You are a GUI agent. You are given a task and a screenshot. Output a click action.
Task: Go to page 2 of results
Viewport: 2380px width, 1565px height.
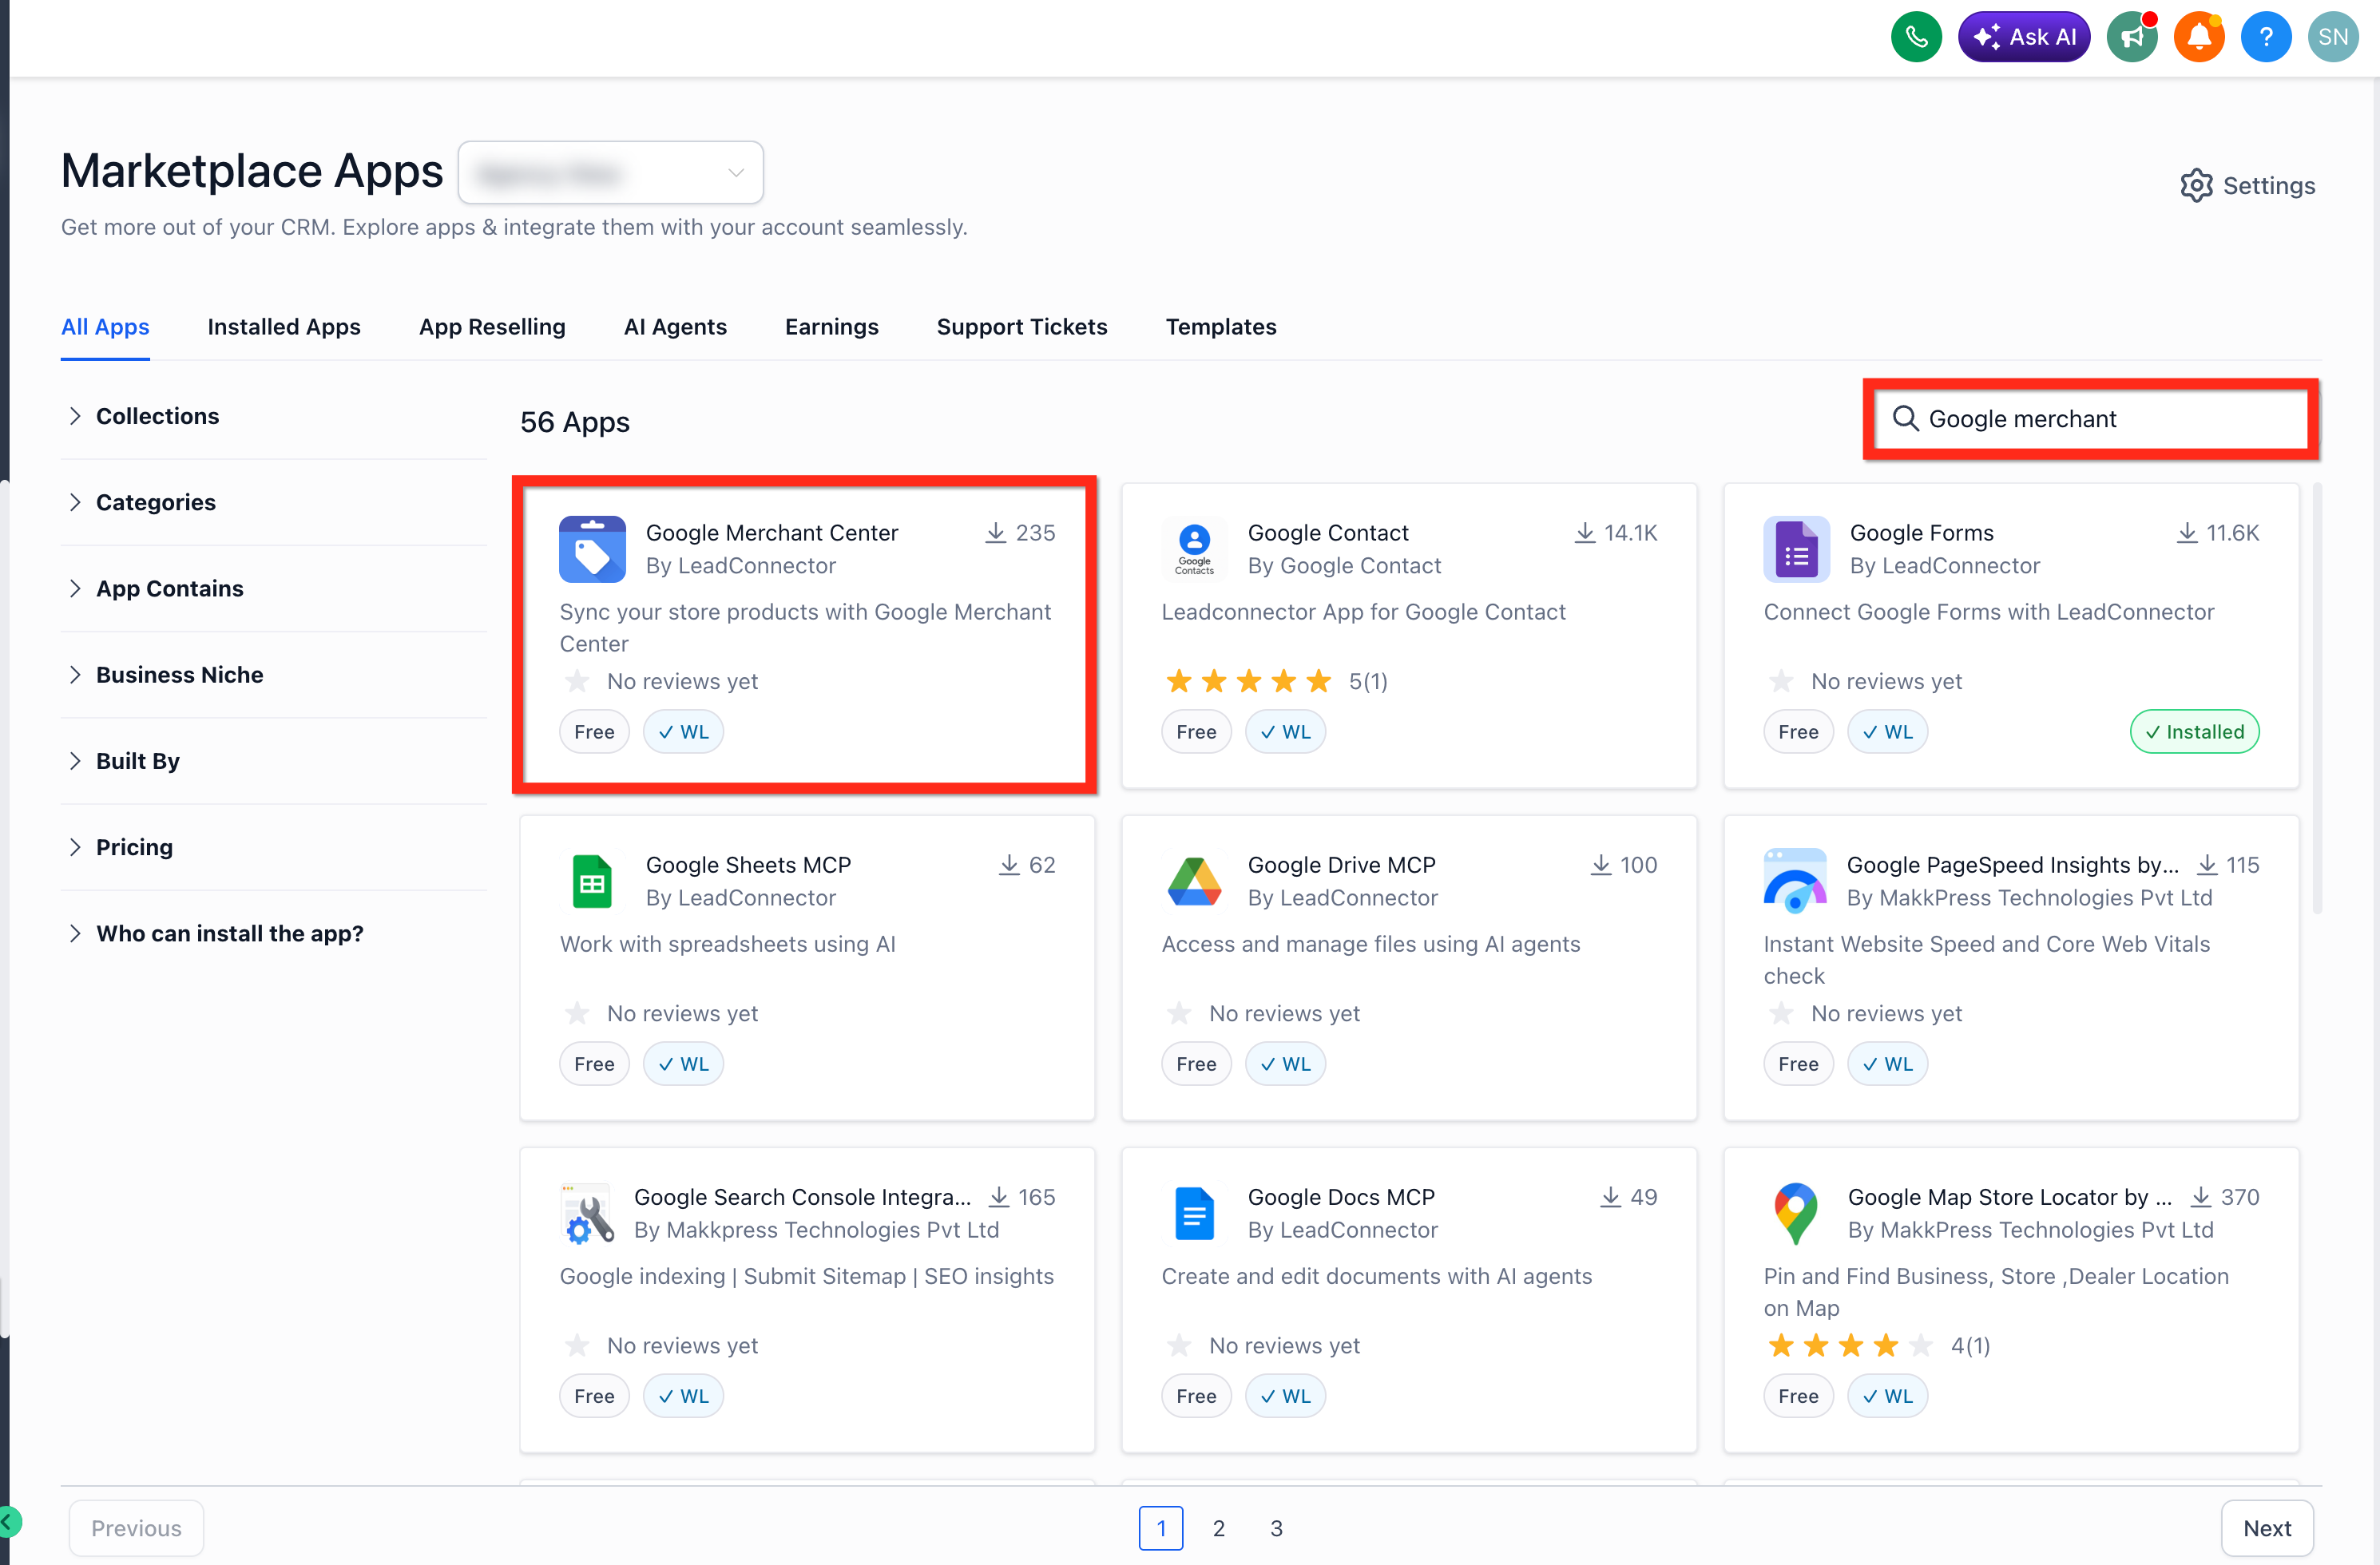(x=1218, y=1528)
